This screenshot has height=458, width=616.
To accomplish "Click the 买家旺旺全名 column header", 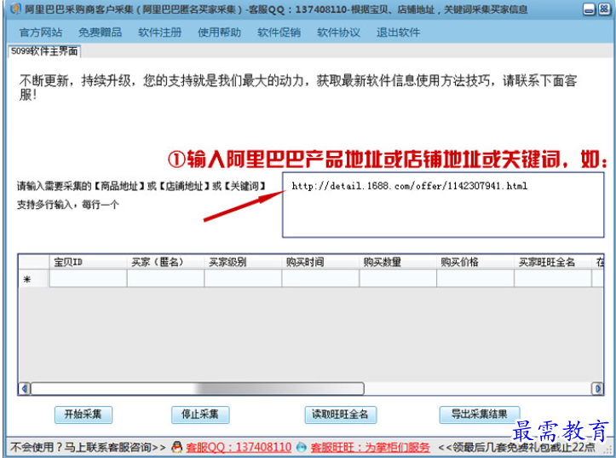I will coord(552,262).
